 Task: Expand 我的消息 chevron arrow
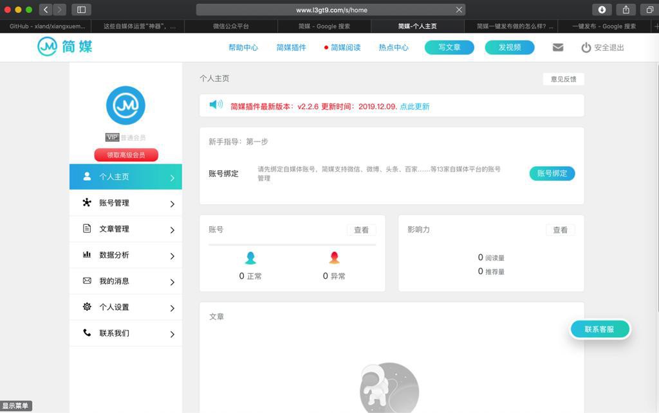click(x=172, y=282)
